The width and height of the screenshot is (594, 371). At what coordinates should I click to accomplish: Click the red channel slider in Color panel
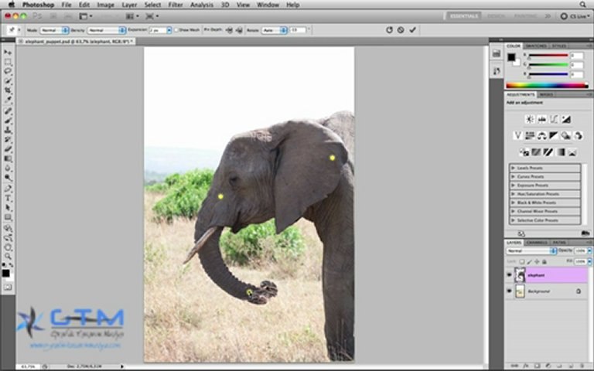tap(548, 56)
